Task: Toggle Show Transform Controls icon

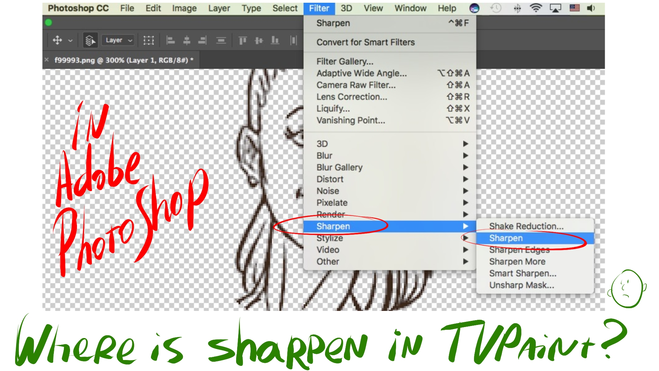Action: [148, 40]
